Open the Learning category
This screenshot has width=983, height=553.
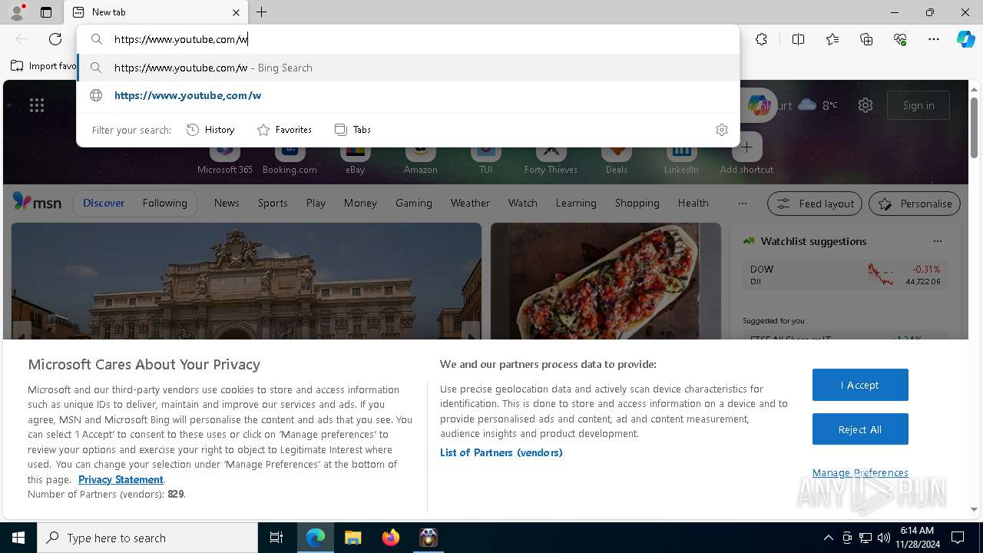[576, 203]
